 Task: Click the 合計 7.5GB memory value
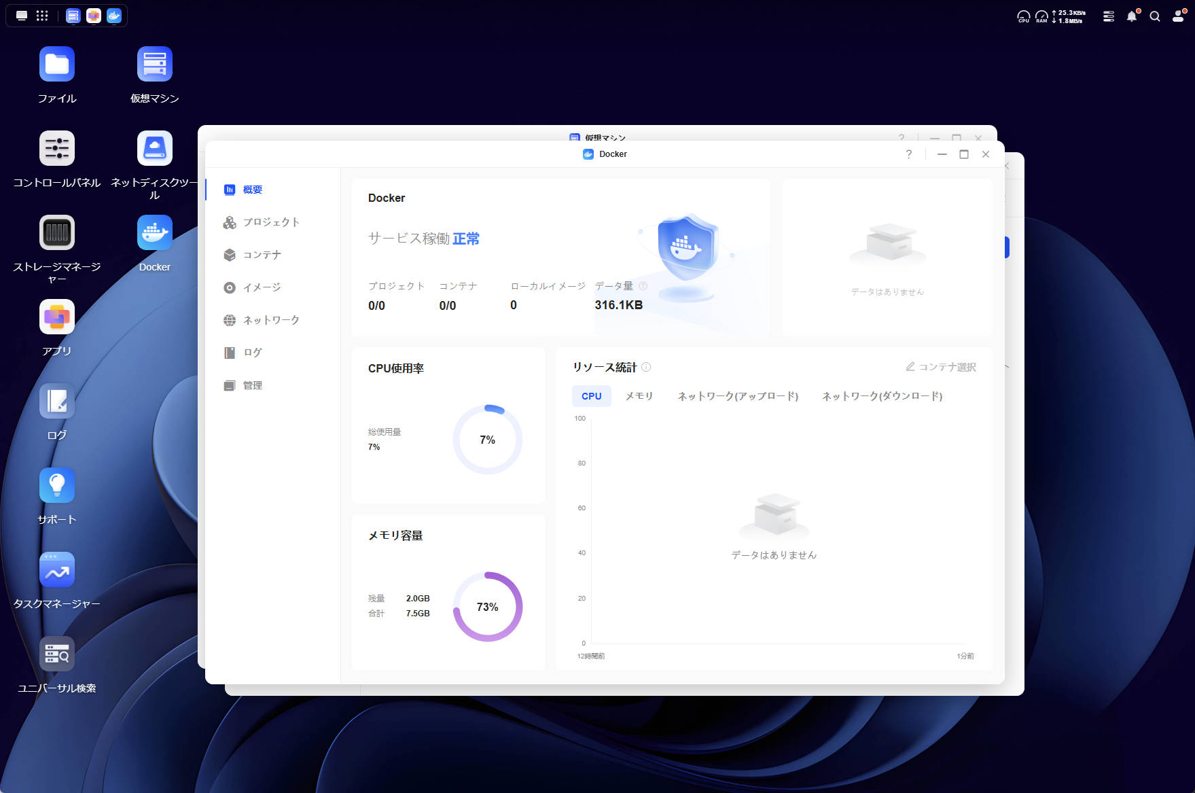(x=418, y=614)
